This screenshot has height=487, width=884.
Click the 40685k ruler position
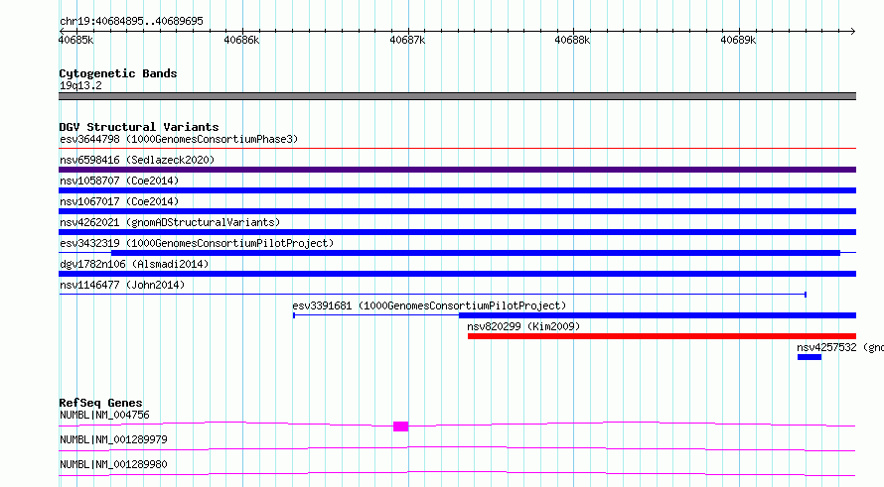(x=75, y=40)
